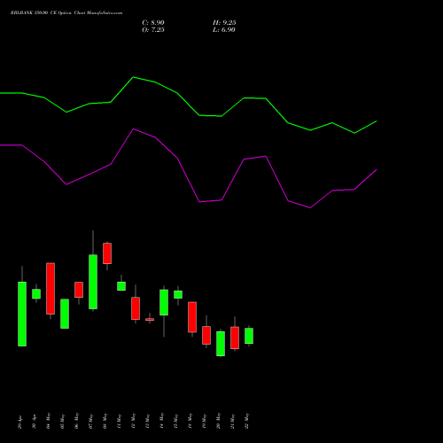This screenshot has height=443, width=443.
Task: Select the small green candle for 30 Apr
Action: click(x=36, y=294)
